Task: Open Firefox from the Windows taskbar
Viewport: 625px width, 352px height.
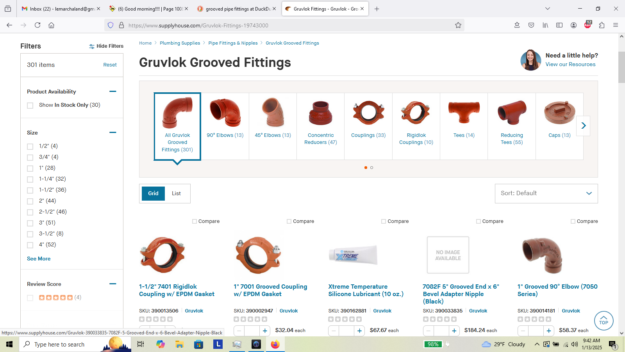Action: 275,344
